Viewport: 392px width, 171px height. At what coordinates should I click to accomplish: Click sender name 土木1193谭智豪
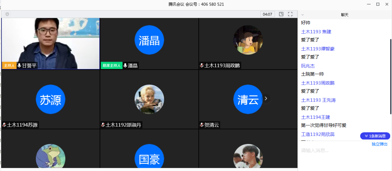[x=318, y=49]
